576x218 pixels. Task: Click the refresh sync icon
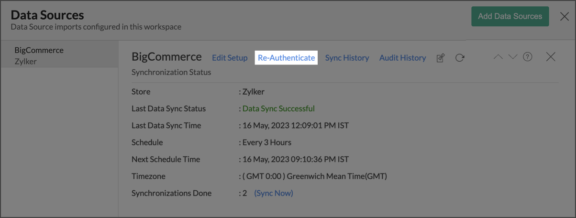460,58
